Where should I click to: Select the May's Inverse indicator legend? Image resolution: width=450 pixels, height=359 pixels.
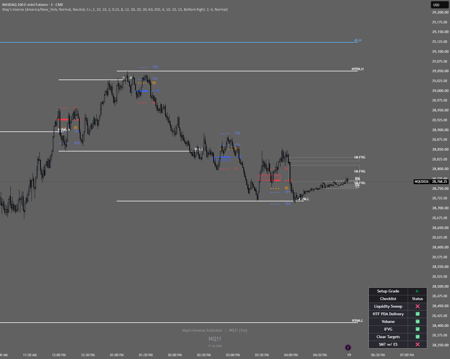tap(115, 10)
